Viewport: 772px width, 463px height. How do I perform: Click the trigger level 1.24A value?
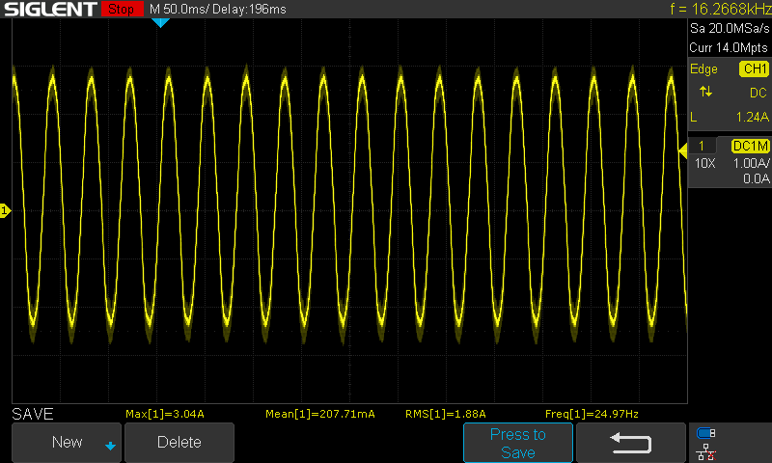[x=753, y=117]
